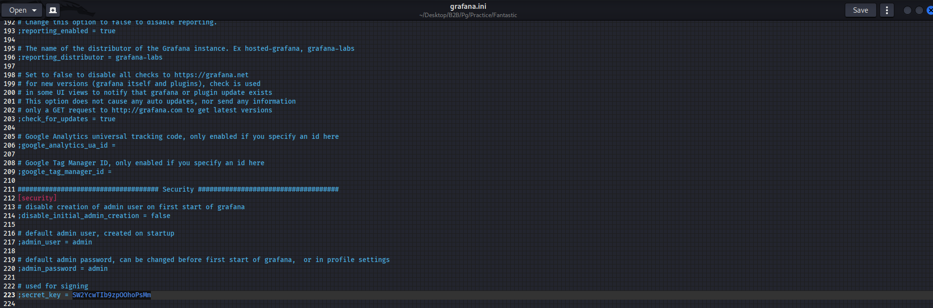
Task: Place cursor on ';reporting_enabled = true' line
Action: [x=67, y=31]
